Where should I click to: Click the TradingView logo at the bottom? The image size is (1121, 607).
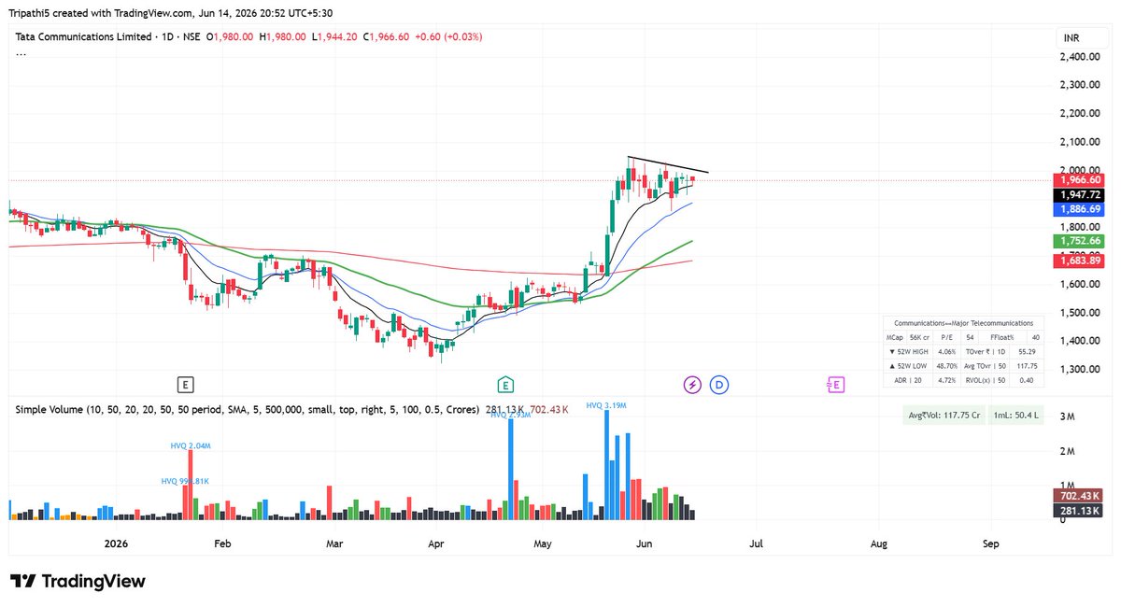tap(78, 581)
